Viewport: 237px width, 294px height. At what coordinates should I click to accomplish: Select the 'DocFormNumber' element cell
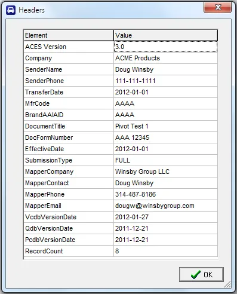(69, 137)
